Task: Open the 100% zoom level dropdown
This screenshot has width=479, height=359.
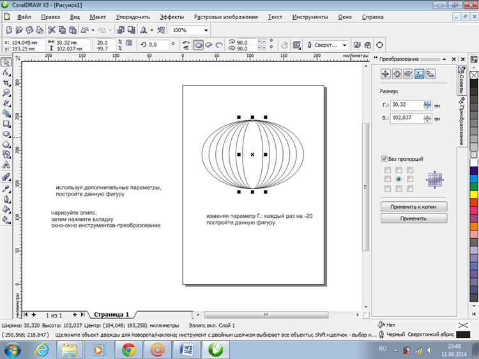Action: click(x=206, y=30)
